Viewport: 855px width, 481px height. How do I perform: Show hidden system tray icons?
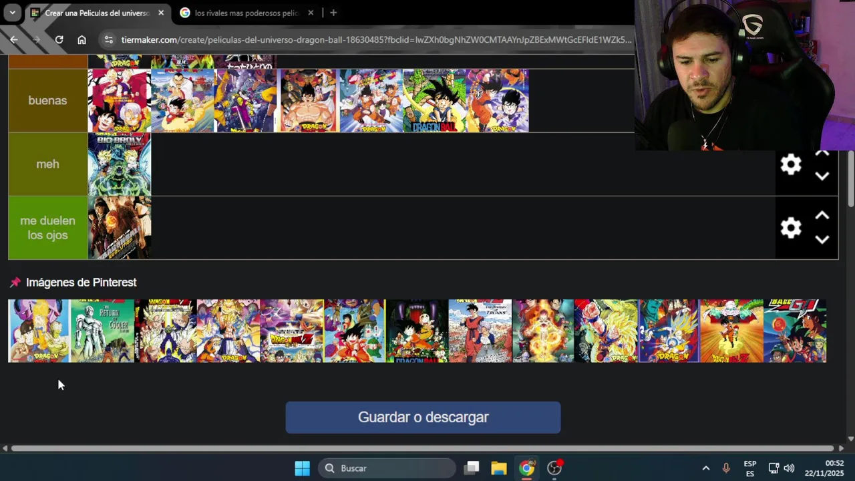click(705, 468)
